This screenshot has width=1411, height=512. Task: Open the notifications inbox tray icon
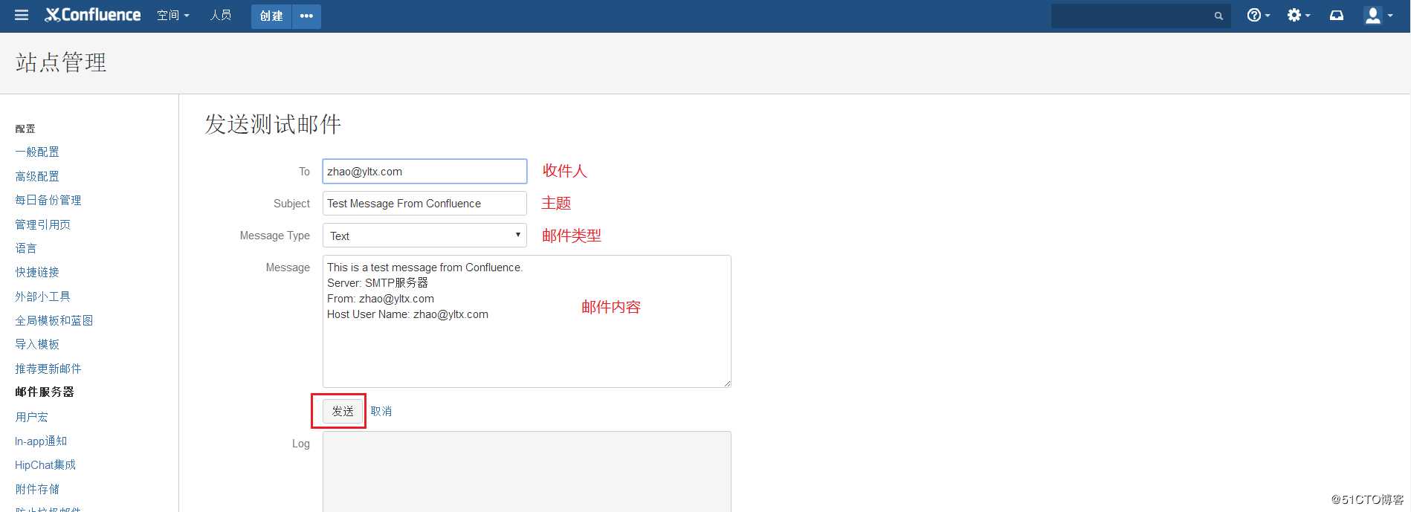click(x=1337, y=15)
